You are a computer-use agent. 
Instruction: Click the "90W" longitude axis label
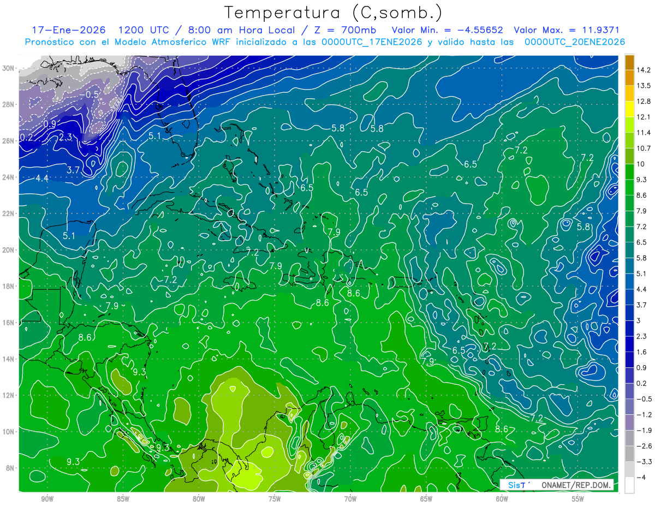click(x=47, y=500)
